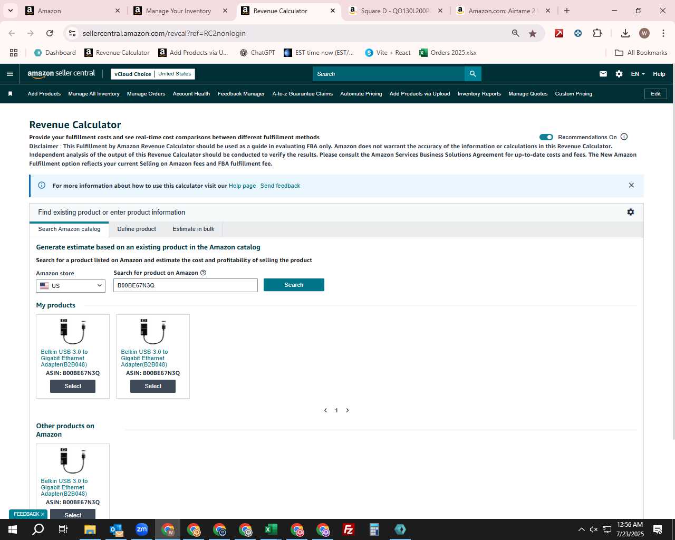This screenshot has width=675, height=540.
Task: Open Inventory Reports menu item
Action: (x=479, y=94)
